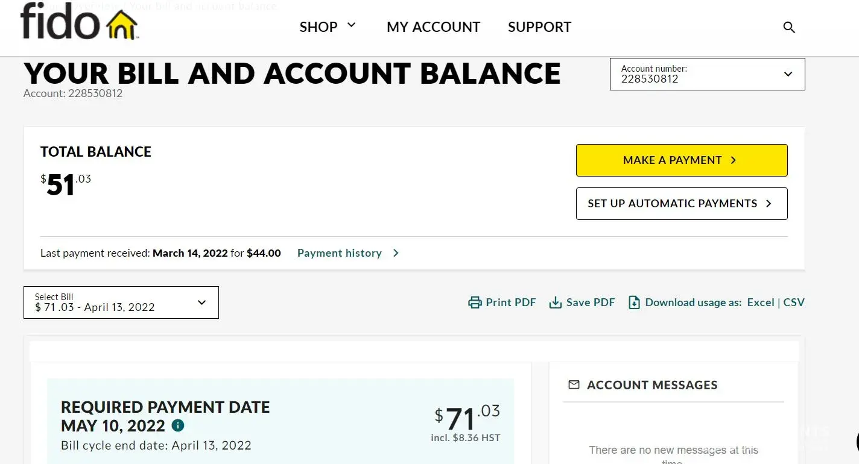Click the info icon beside May 10, 2022
This screenshot has height=464, width=859.
pos(178,425)
